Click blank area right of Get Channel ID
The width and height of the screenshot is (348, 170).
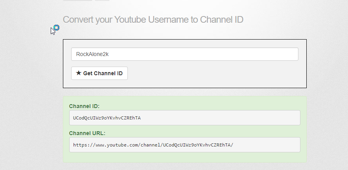click(x=216, y=73)
